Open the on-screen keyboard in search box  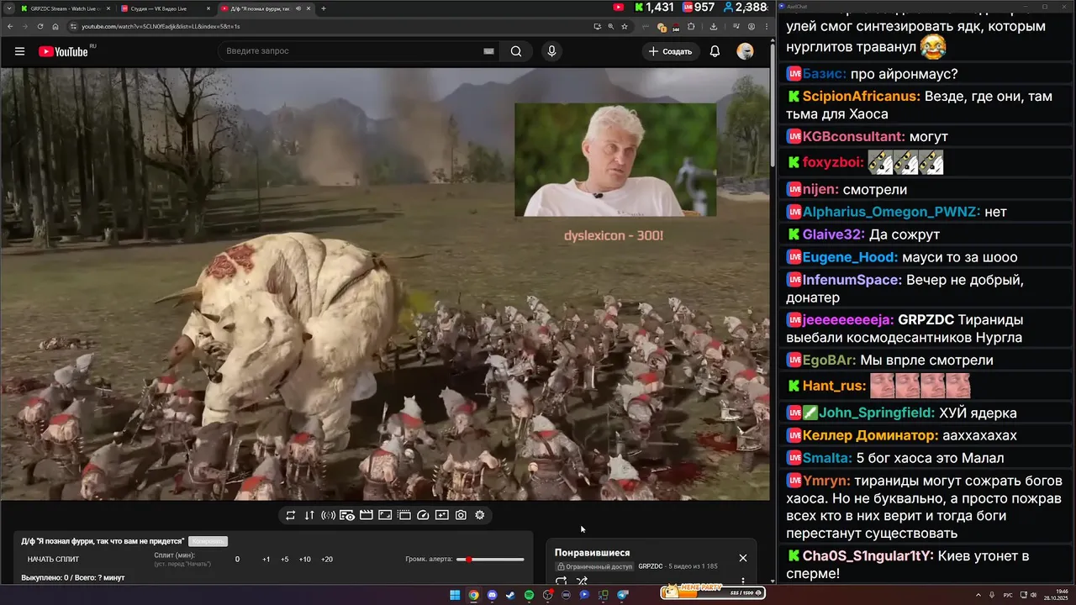pyautogui.click(x=488, y=51)
